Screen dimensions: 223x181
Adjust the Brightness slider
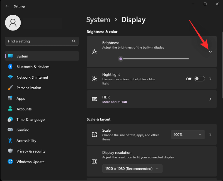(x=121, y=59)
